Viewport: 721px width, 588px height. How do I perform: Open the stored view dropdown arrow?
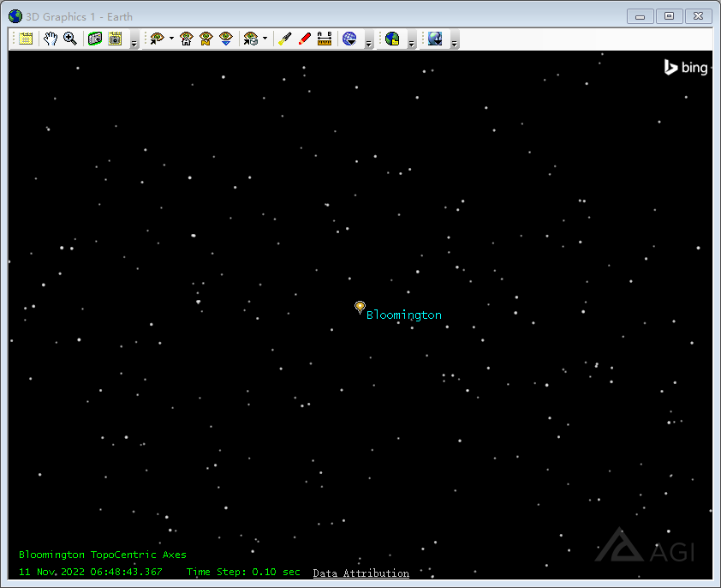tap(265, 39)
